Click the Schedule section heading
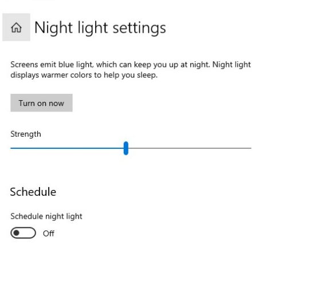325x293 pixels. tap(33, 192)
